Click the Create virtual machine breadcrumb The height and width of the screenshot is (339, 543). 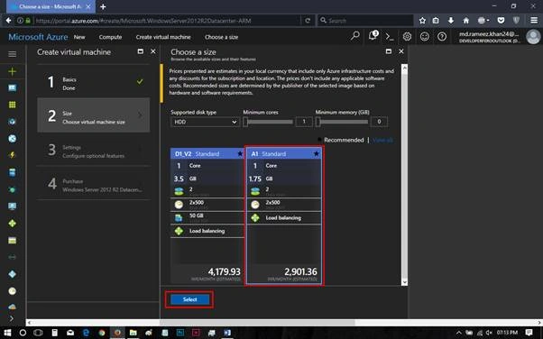click(163, 37)
